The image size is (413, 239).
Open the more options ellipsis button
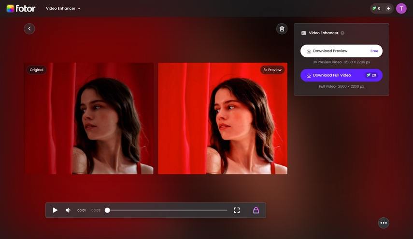pyautogui.click(x=384, y=223)
